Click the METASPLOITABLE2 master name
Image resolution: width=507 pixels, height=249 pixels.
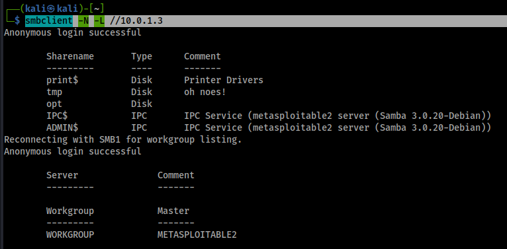[197, 234]
